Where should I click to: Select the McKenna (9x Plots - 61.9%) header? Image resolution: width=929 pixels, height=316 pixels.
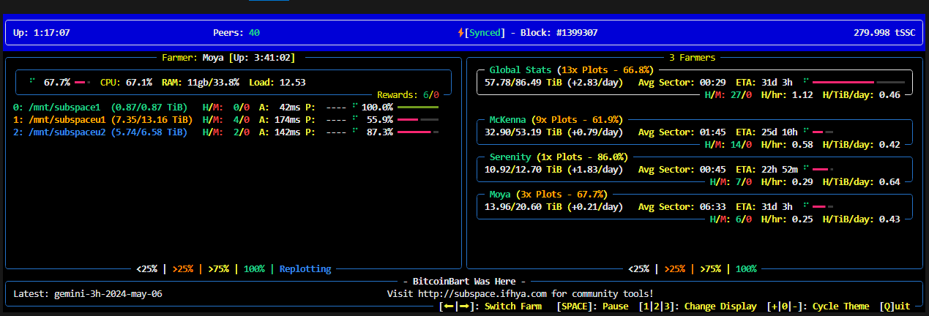tap(555, 119)
